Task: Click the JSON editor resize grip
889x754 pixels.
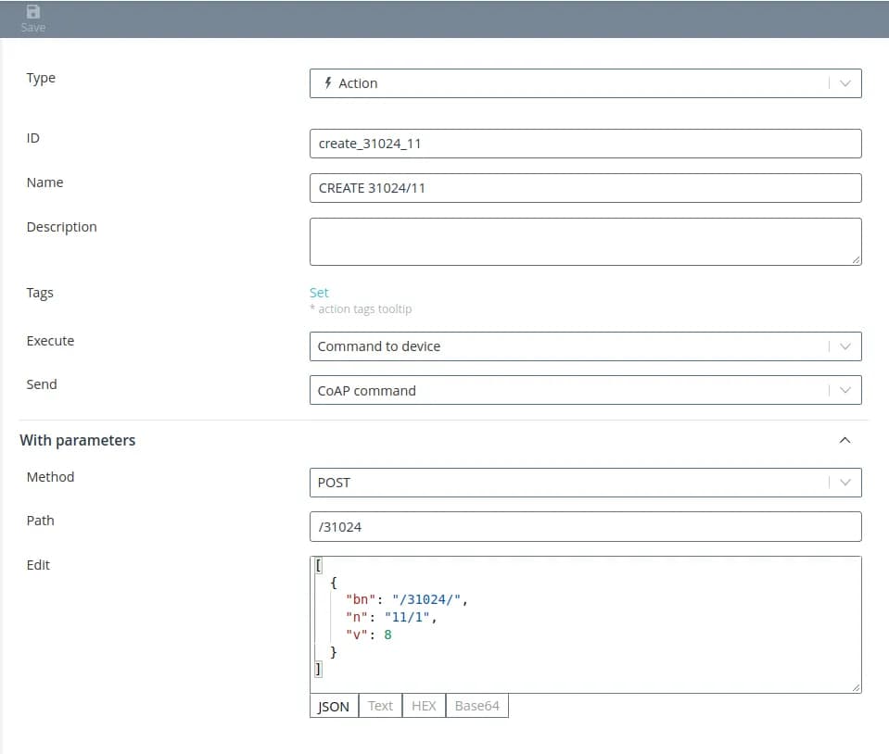Action: pyautogui.click(x=857, y=687)
